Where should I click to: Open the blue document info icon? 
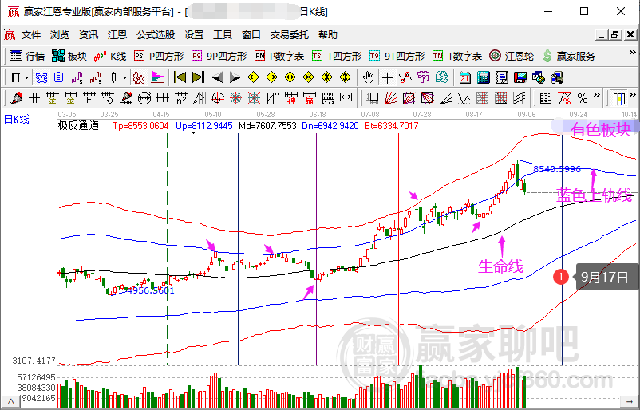pyautogui.click(x=59, y=77)
